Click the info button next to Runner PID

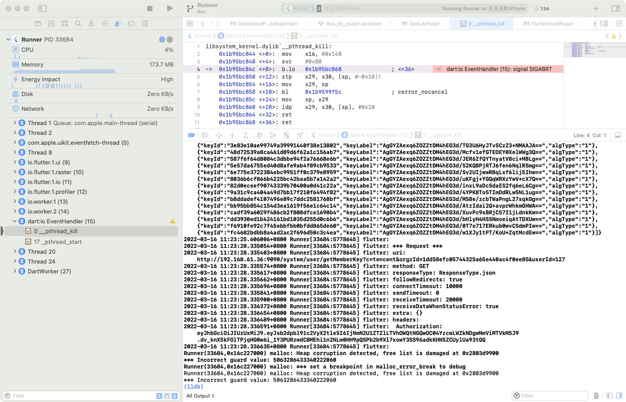(162, 39)
